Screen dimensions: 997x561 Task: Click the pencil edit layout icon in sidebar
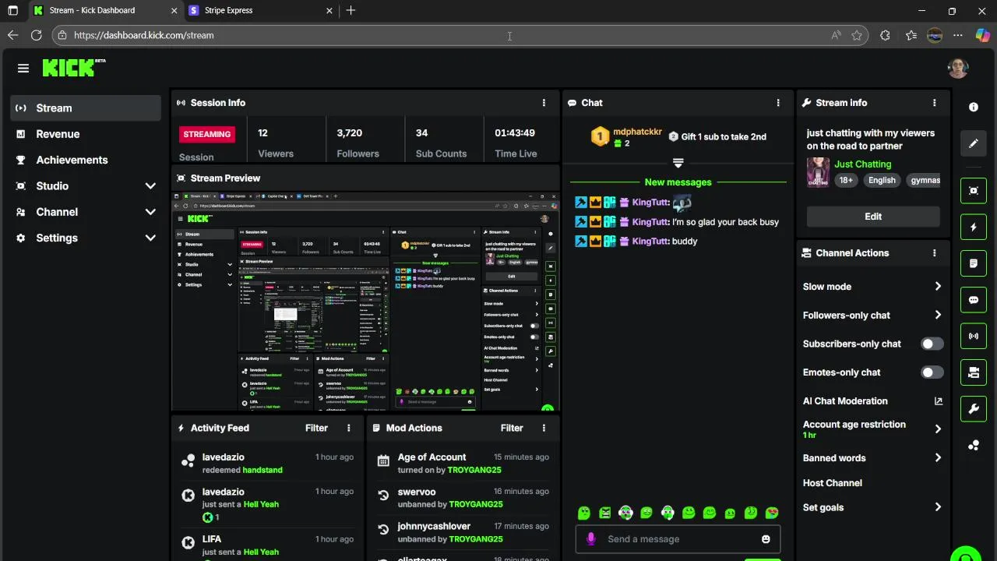[x=974, y=143]
